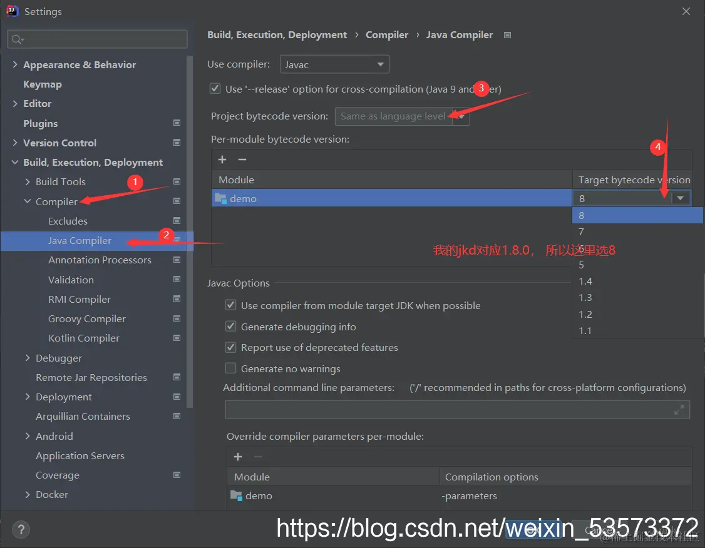Expand Build Tools tree node
Image resolution: width=705 pixels, height=548 pixels.
tap(28, 181)
